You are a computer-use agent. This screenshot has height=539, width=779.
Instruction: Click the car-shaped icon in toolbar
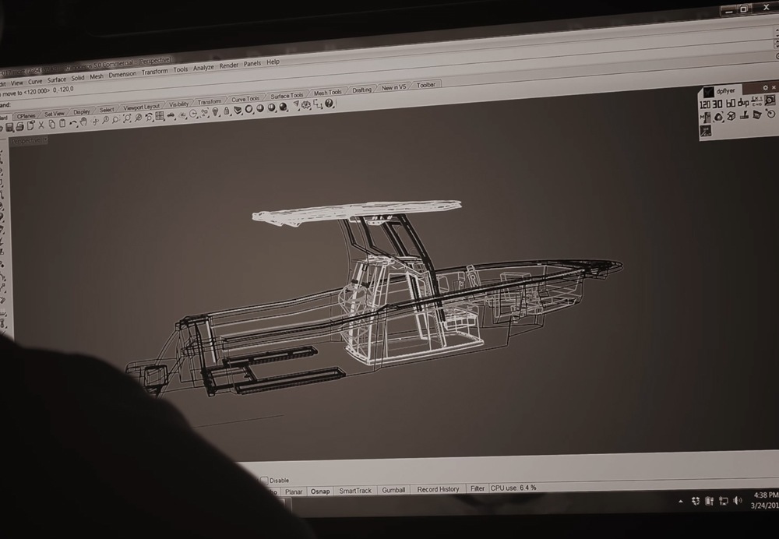pos(171,116)
